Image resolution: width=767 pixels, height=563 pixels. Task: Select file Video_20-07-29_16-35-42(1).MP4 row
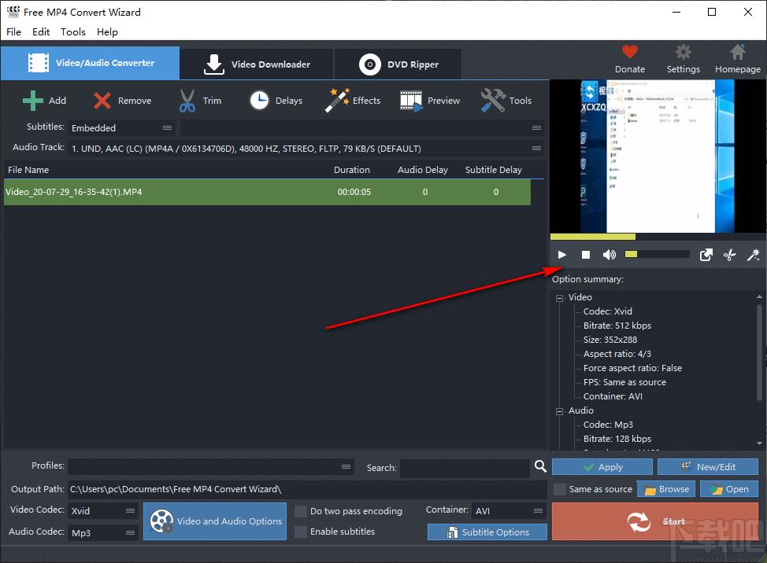pyautogui.click(x=267, y=192)
